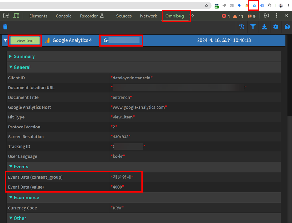Click the warning triangle count indicator
292x223 pixels.
pos(238,16)
